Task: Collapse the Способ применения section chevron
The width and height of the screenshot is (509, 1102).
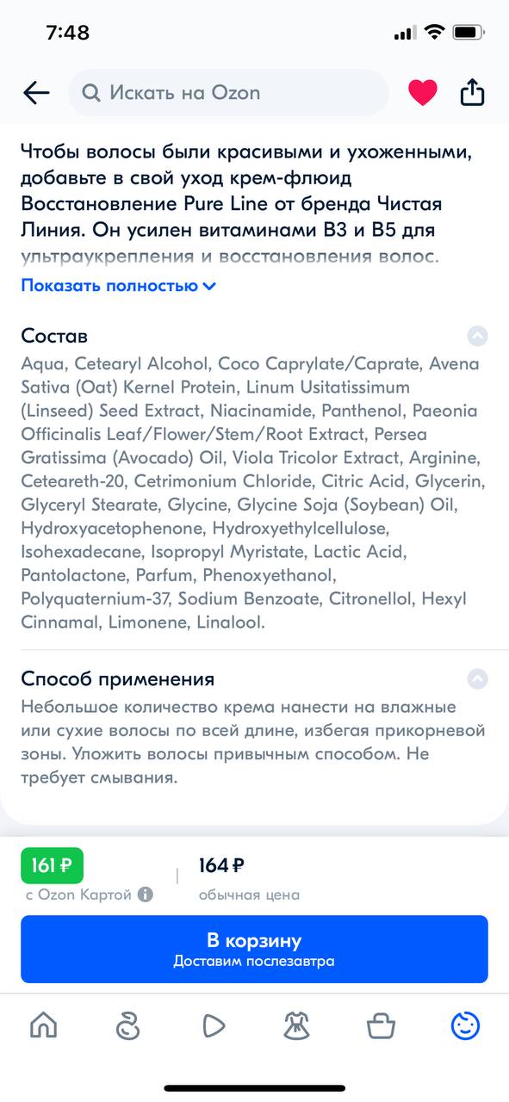Action: pyautogui.click(x=477, y=679)
